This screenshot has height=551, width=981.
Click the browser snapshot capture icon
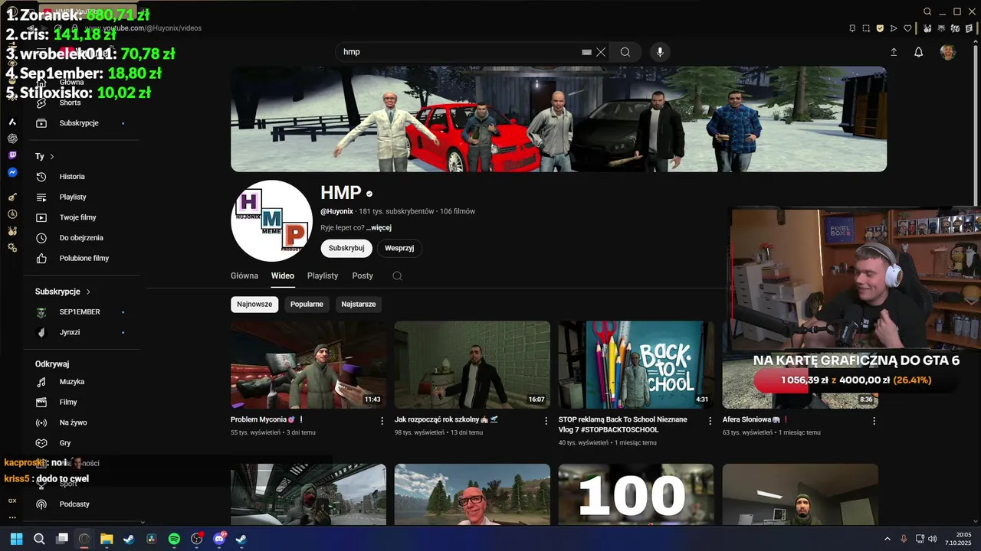tap(866, 28)
